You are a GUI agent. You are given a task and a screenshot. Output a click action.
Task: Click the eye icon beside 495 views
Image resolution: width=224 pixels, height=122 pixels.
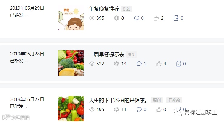[92, 110]
